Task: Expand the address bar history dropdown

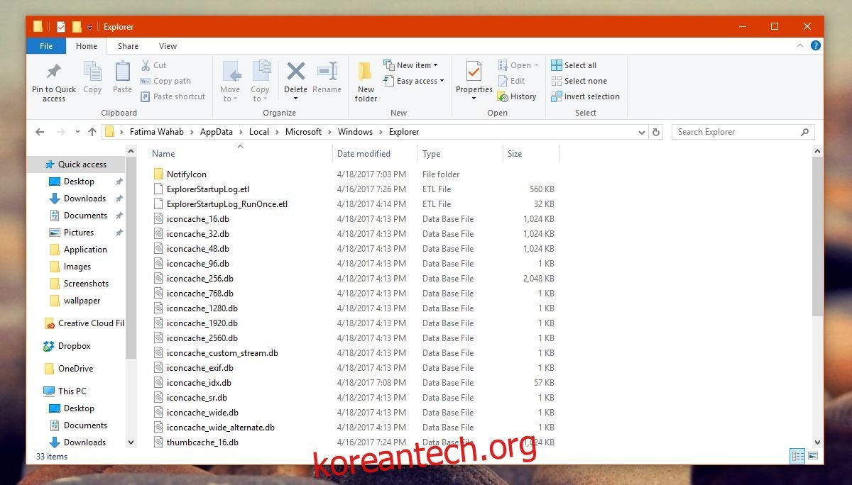Action: pos(642,132)
